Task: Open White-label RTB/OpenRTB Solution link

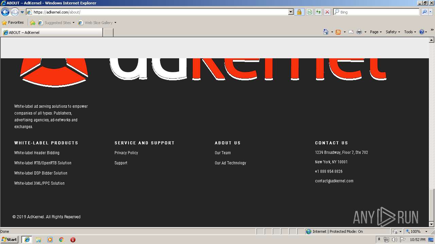Action: coord(43,163)
